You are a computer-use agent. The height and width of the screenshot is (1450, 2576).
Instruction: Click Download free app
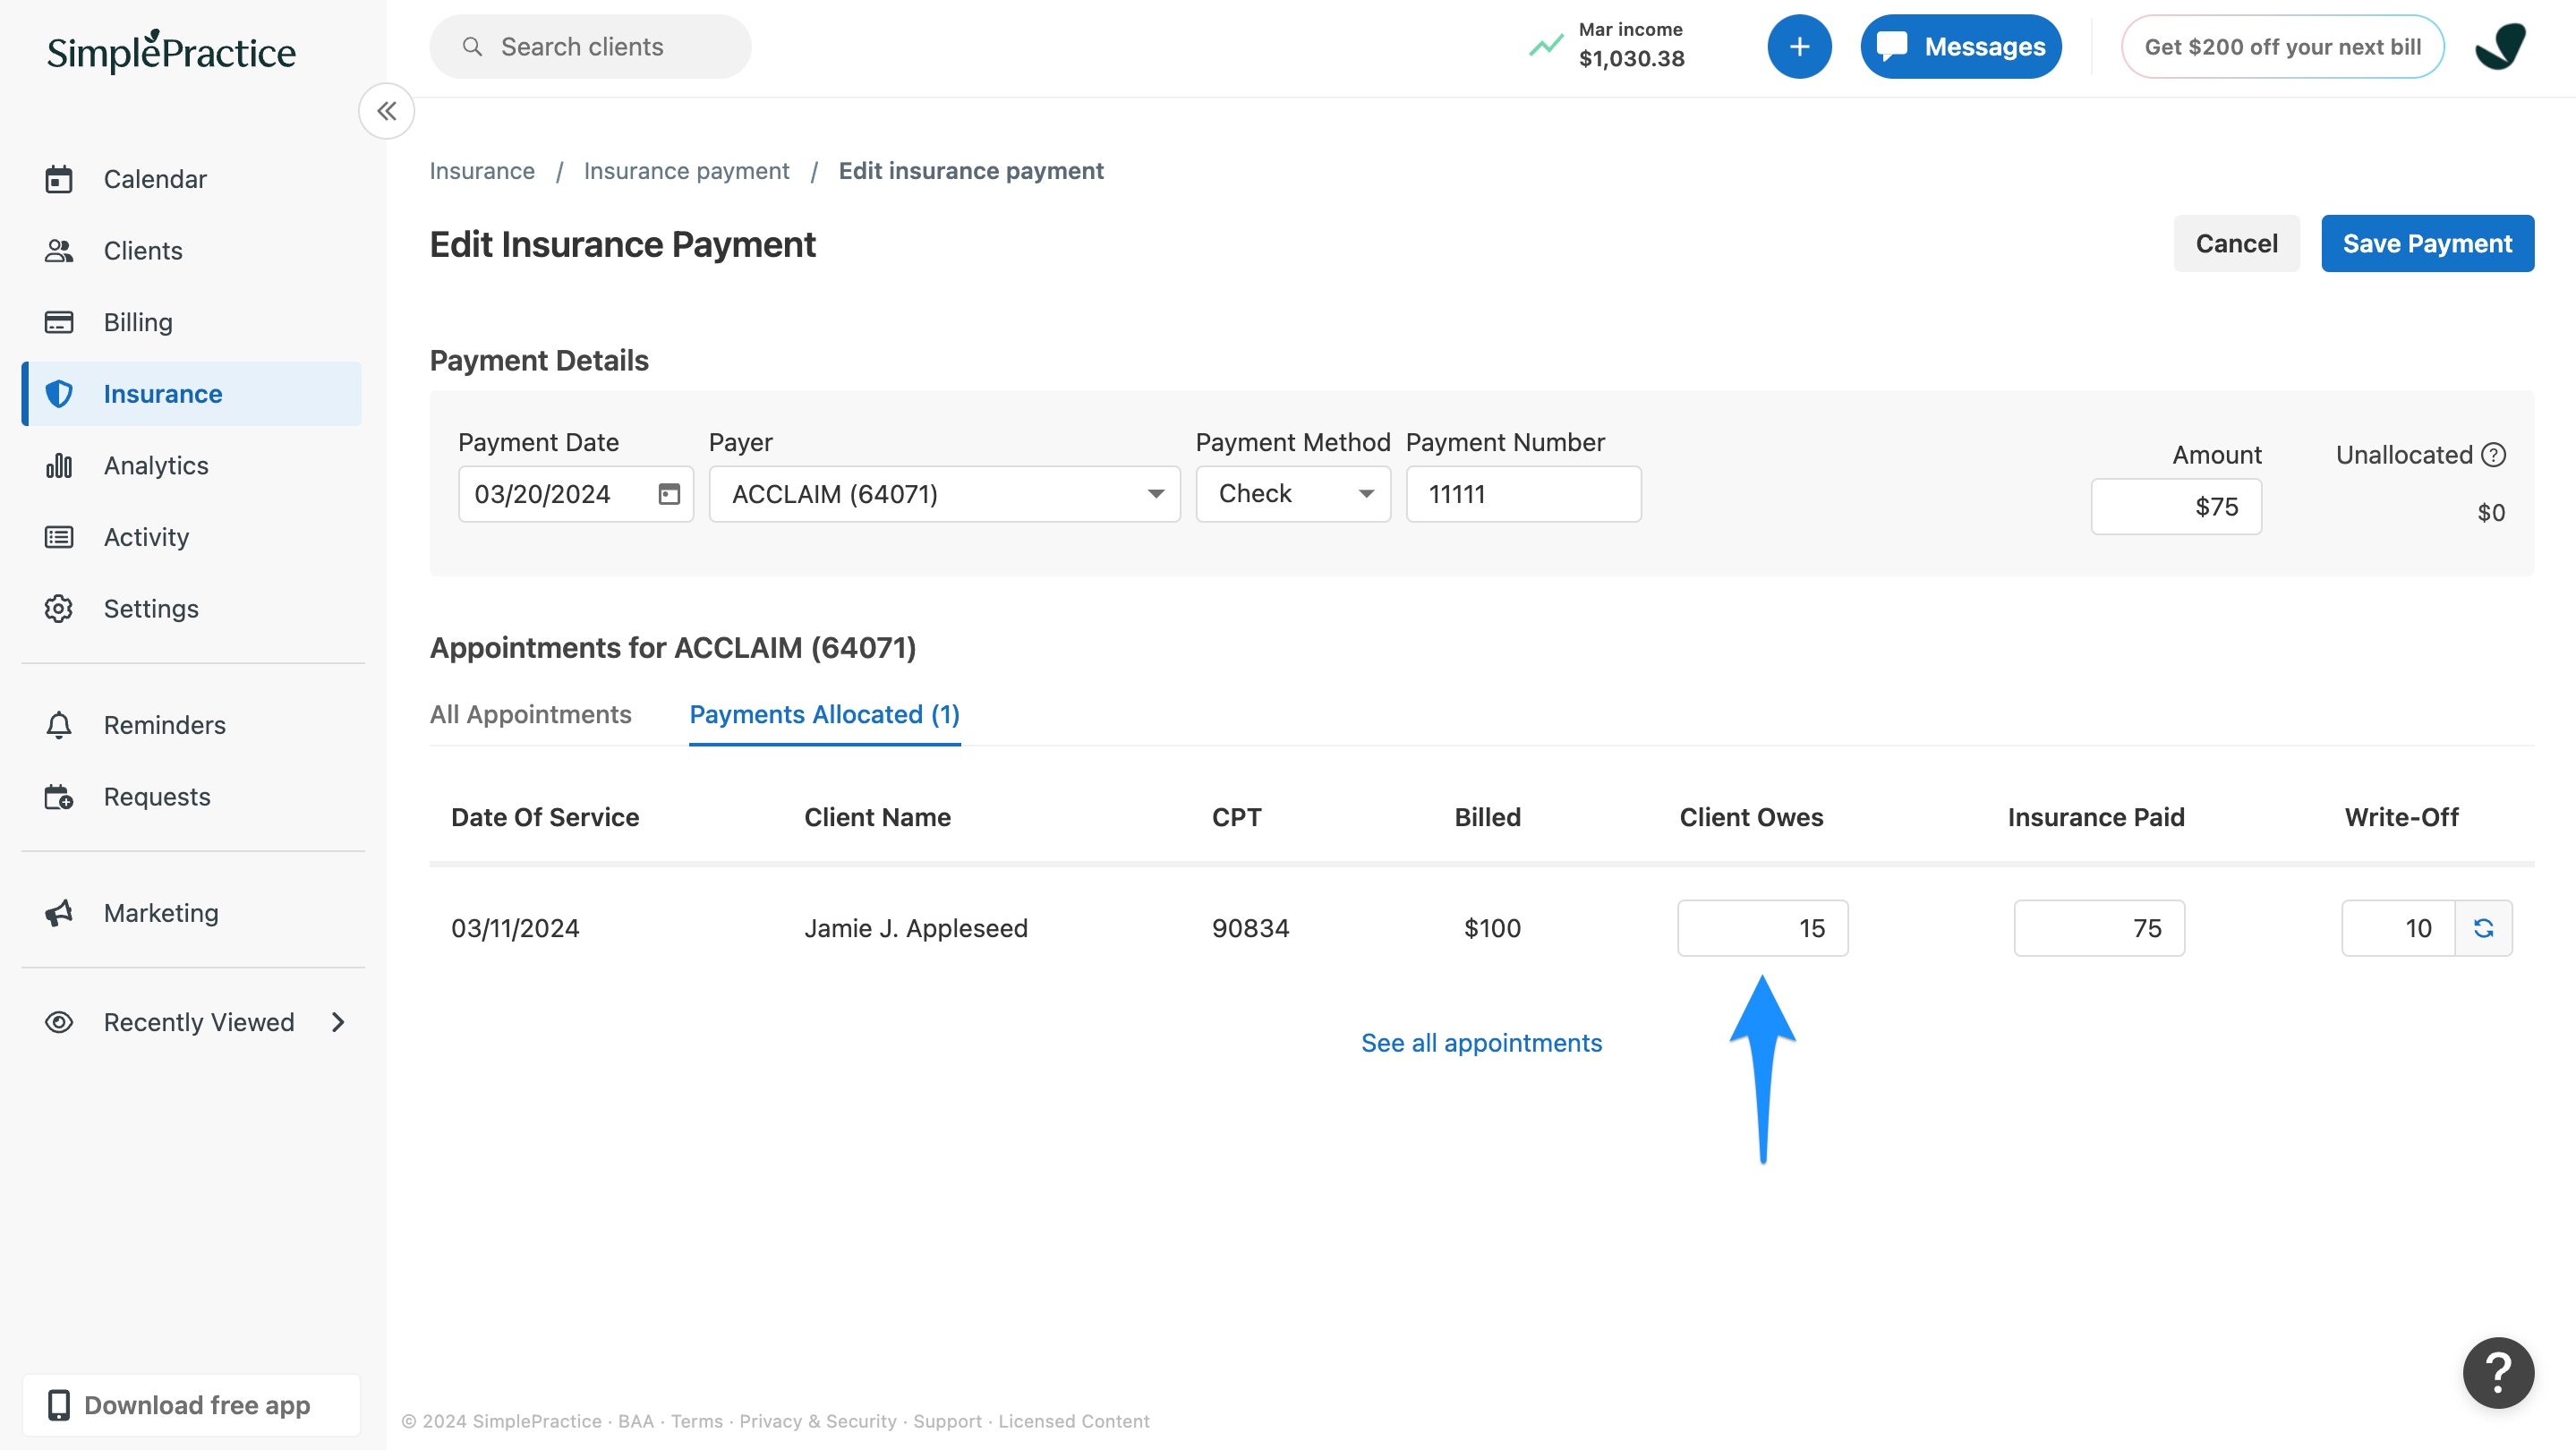tap(191, 1405)
